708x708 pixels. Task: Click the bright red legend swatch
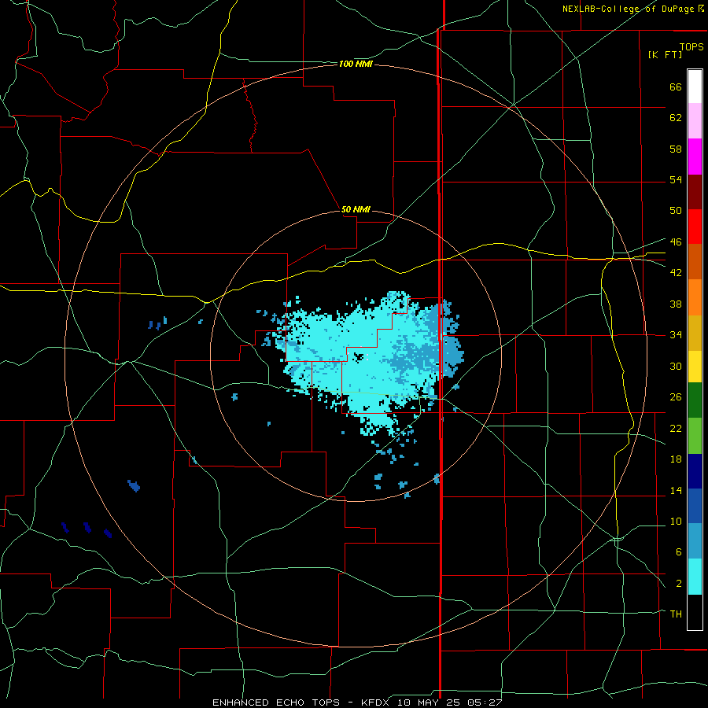pyautogui.click(x=695, y=227)
